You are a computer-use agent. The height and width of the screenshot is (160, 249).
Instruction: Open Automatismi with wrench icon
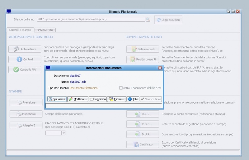[25, 49]
